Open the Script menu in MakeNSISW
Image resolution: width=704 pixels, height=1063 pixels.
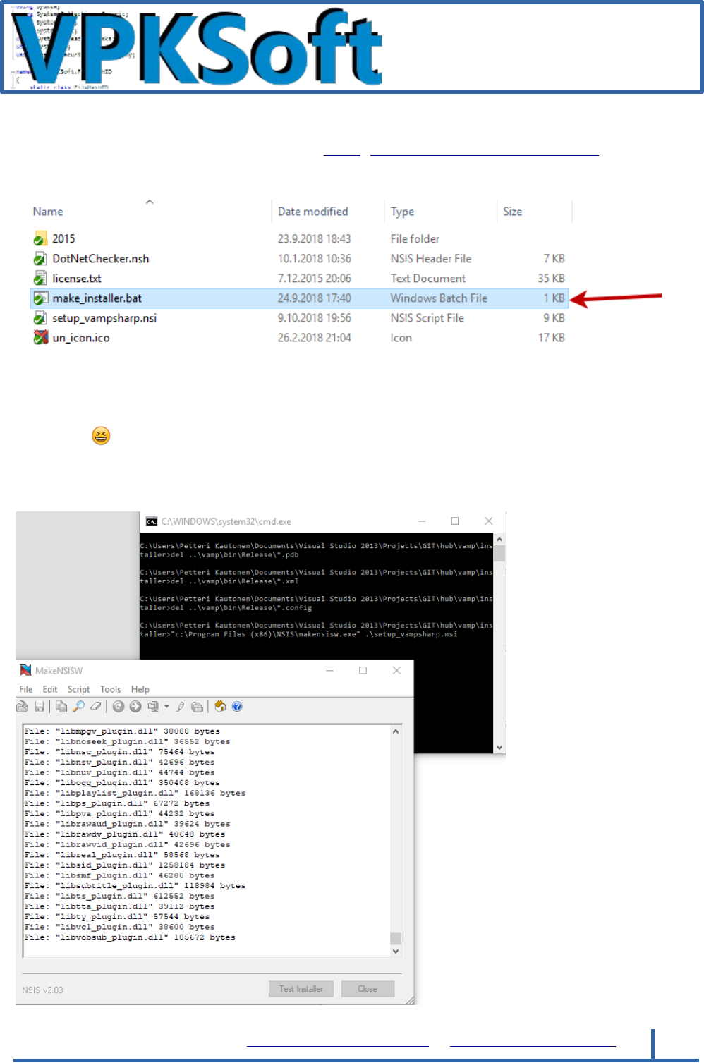click(x=78, y=689)
